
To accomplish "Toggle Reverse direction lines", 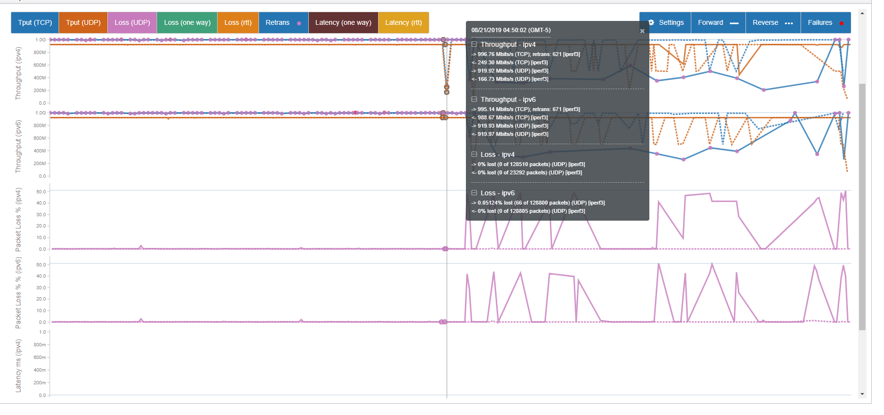I will (773, 22).
